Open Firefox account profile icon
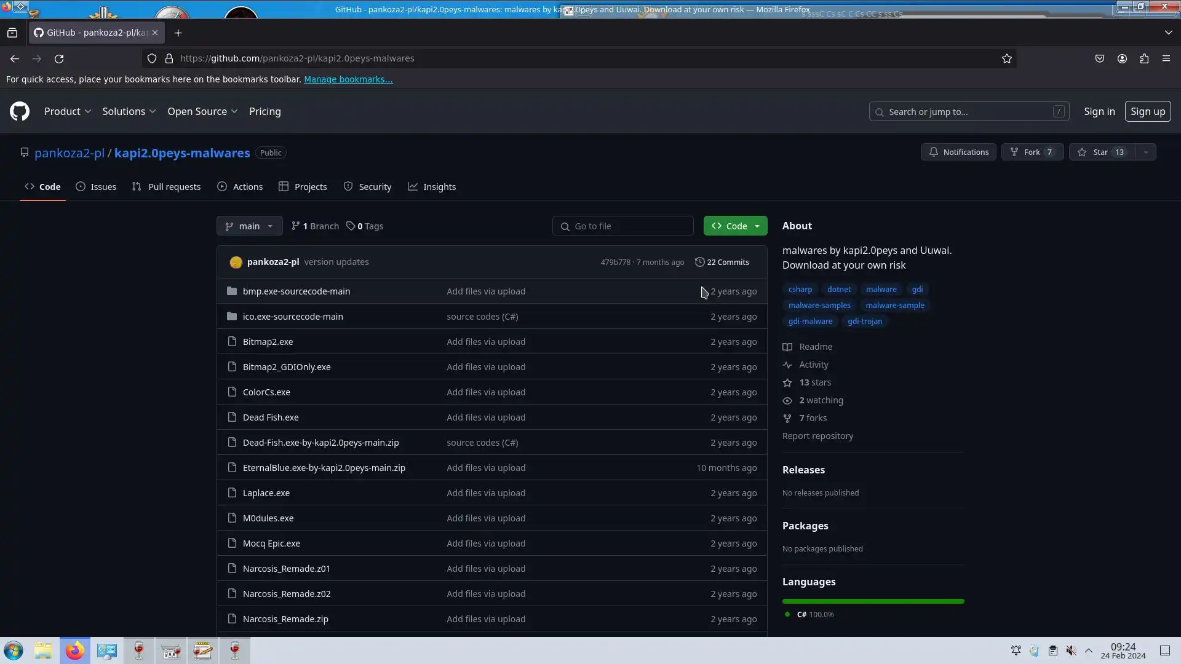Screen dimensions: 1181x664 coord(1122,58)
